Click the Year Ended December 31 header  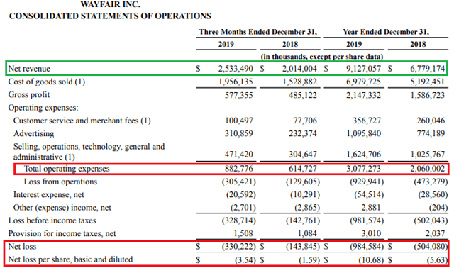point(386,32)
